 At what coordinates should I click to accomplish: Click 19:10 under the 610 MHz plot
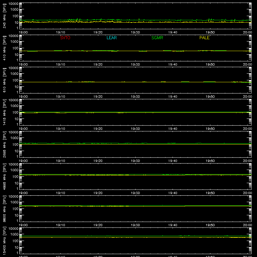pyautogui.click(x=61, y=97)
